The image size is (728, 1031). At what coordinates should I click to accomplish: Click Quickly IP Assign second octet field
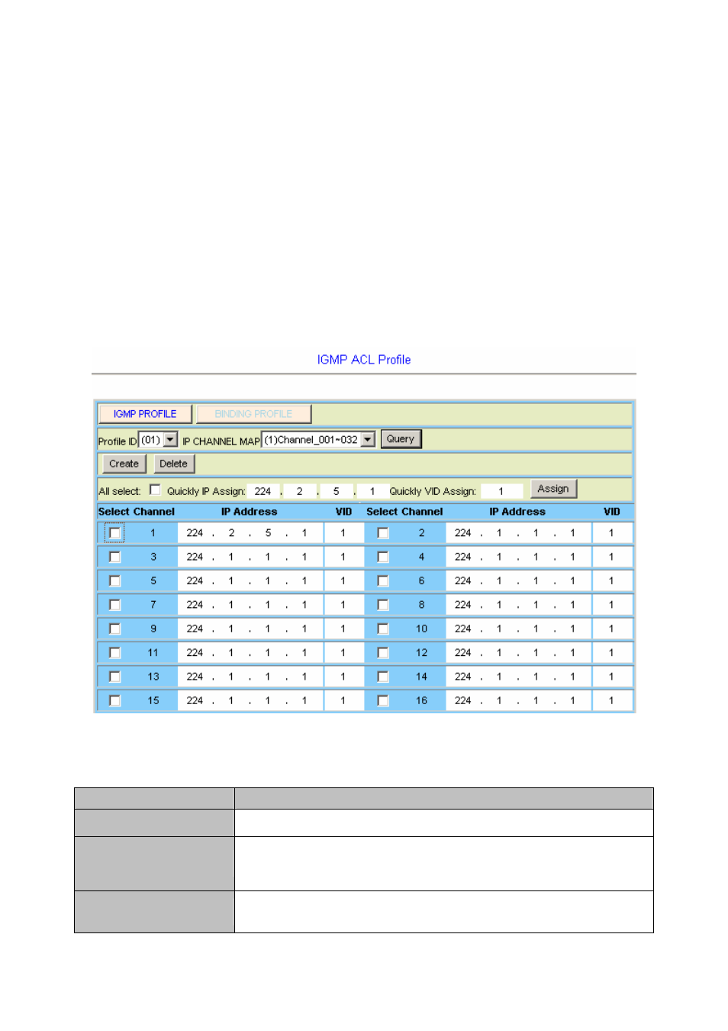pyautogui.click(x=300, y=491)
